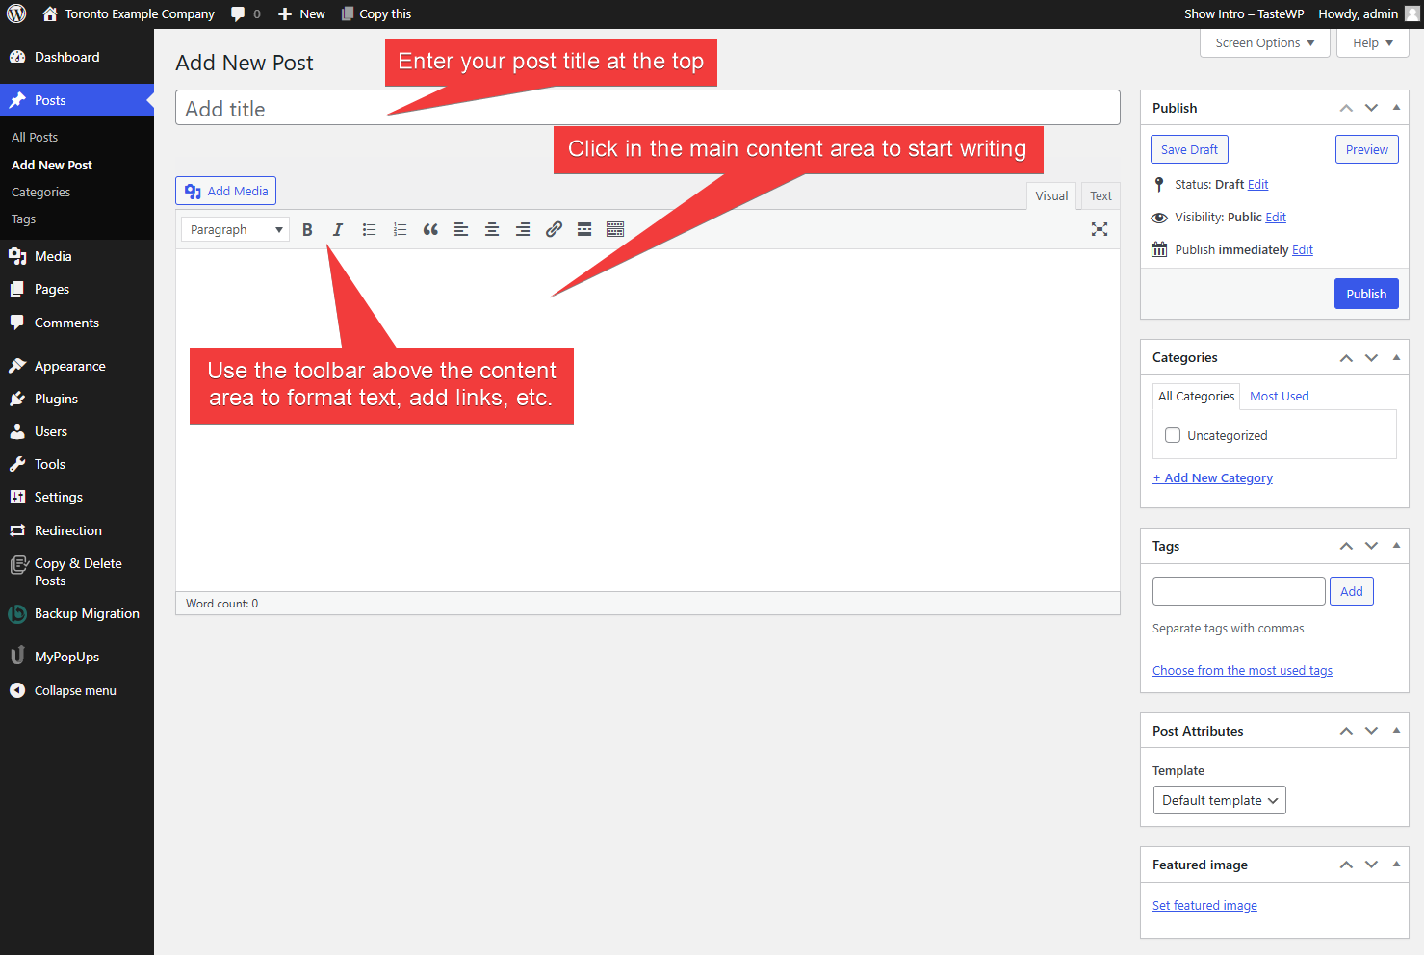Open the Paragraph style dropdown

pyautogui.click(x=234, y=229)
